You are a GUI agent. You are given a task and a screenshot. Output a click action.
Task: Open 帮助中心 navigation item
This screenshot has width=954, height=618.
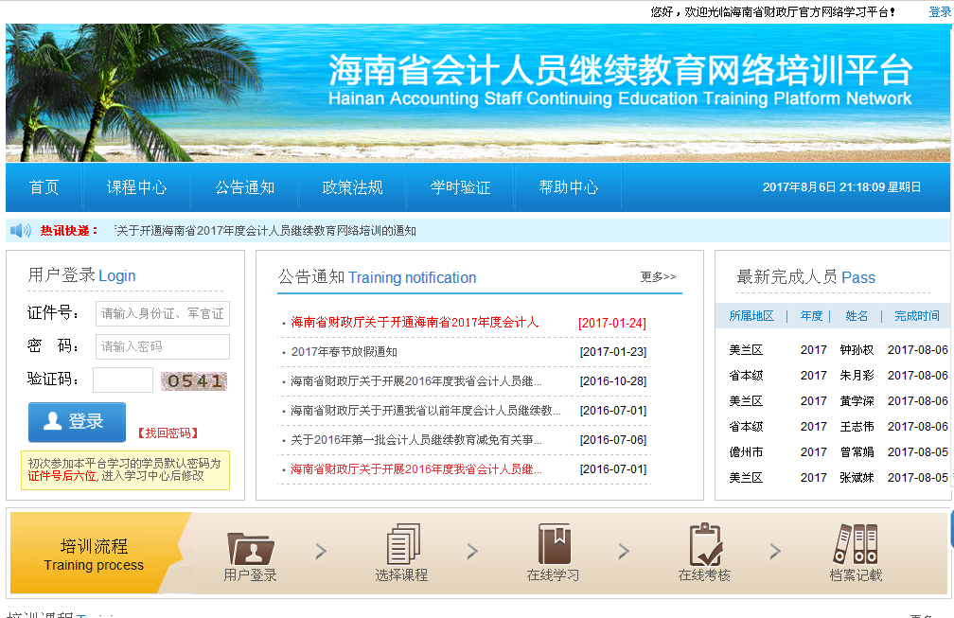[569, 187]
